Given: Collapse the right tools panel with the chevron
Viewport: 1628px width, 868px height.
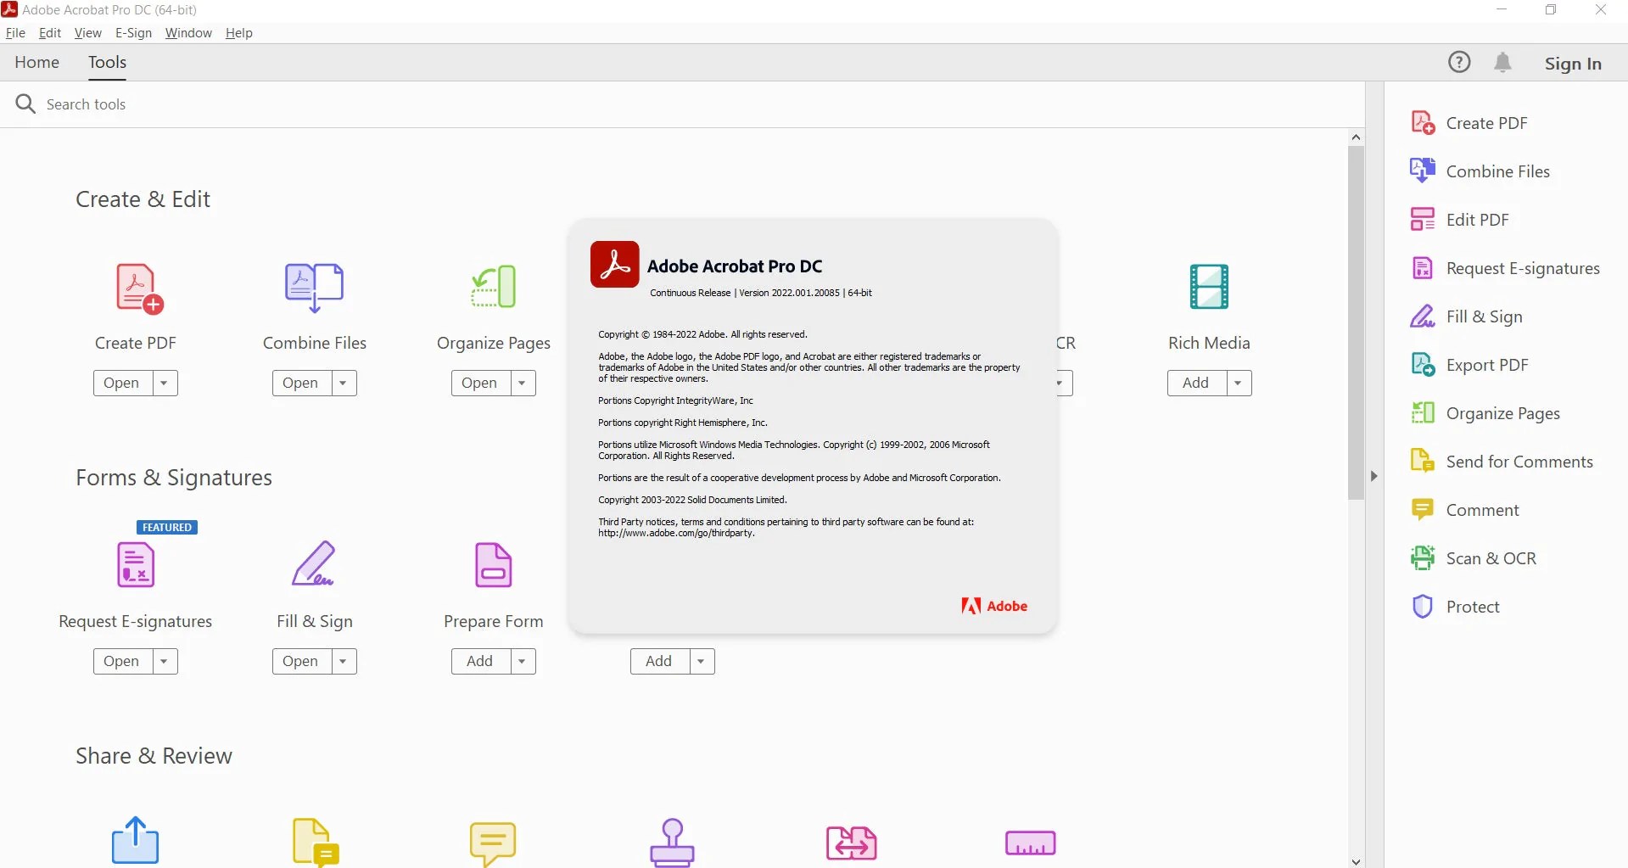Looking at the screenshot, I should point(1373,476).
